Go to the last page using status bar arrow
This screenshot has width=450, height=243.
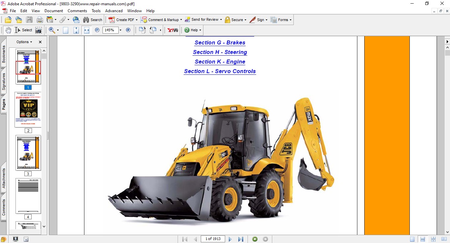(241, 239)
